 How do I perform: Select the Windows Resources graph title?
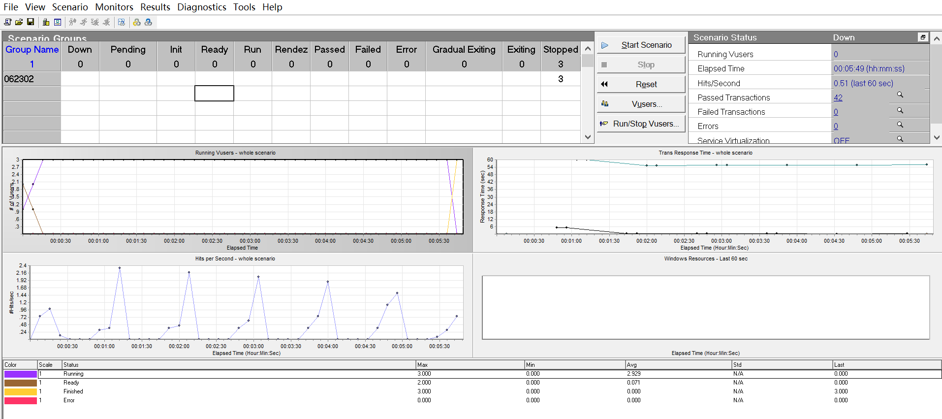pyautogui.click(x=706, y=258)
